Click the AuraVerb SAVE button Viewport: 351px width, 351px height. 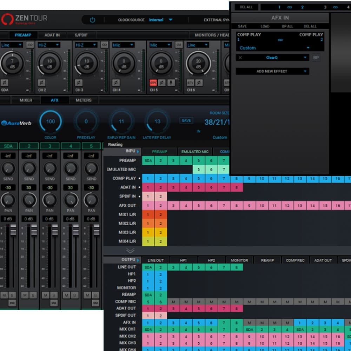tap(186, 120)
